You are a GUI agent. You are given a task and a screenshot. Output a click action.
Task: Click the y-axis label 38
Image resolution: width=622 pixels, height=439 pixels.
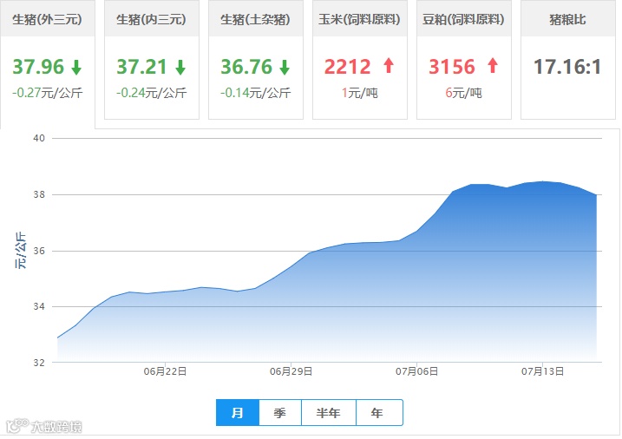point(39,194)
